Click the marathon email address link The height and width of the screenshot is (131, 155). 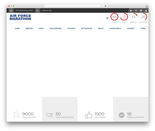pyautogui.click(x=24, y=11)
